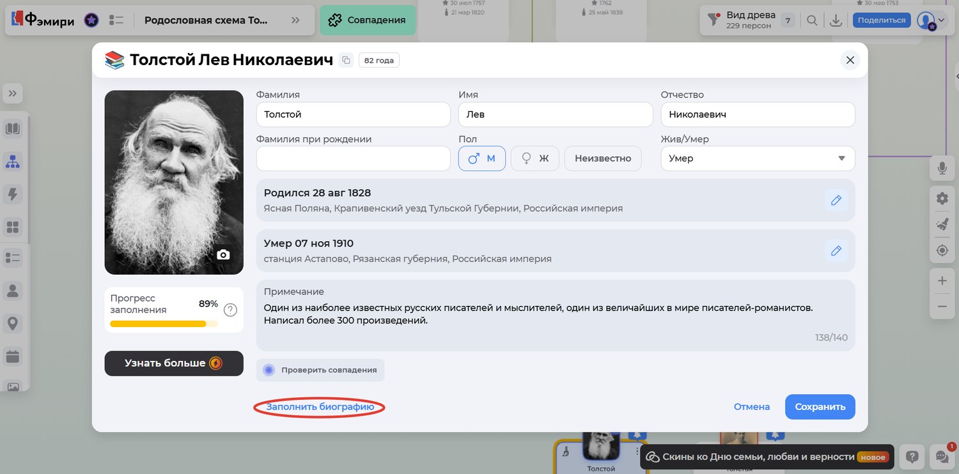959x474 pixels.
Task: Open the photo gallery sidebar icon
Action: [x=13, y=386]
